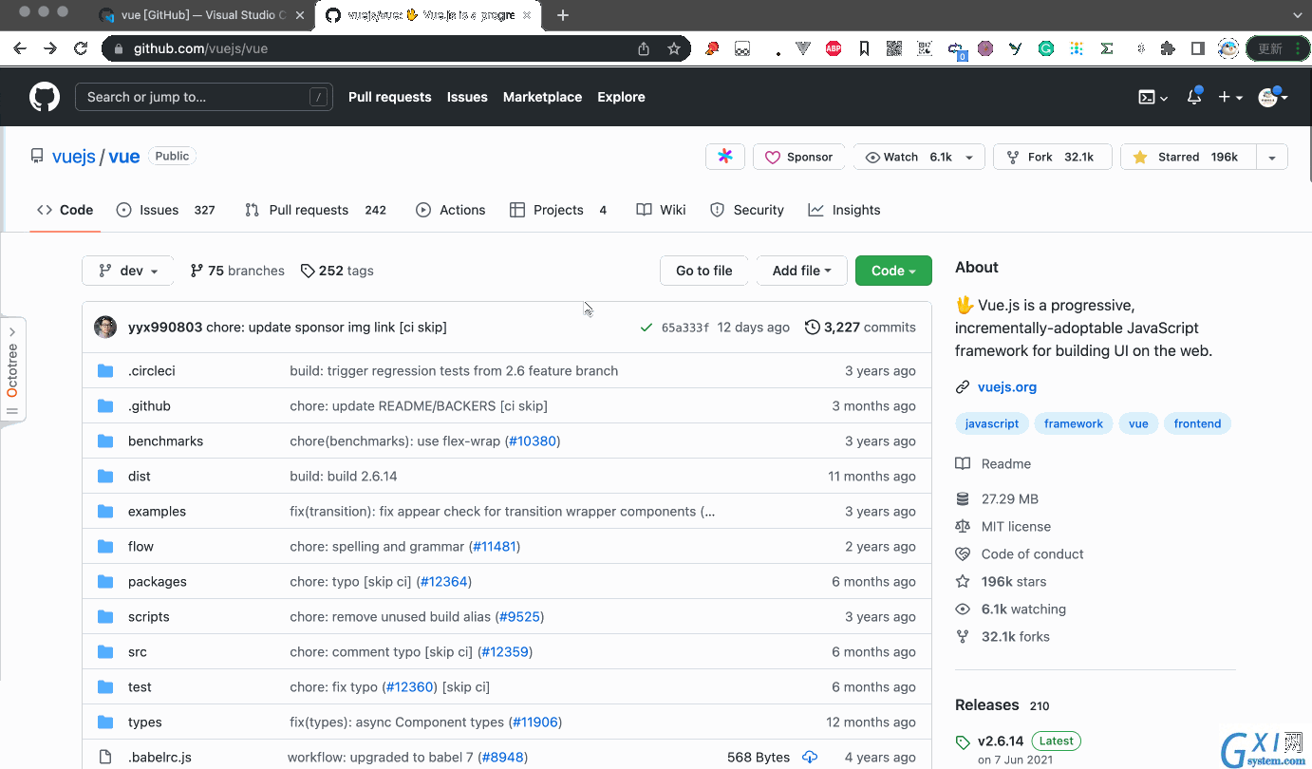Expand the Add file dropdown

(801, 271)
